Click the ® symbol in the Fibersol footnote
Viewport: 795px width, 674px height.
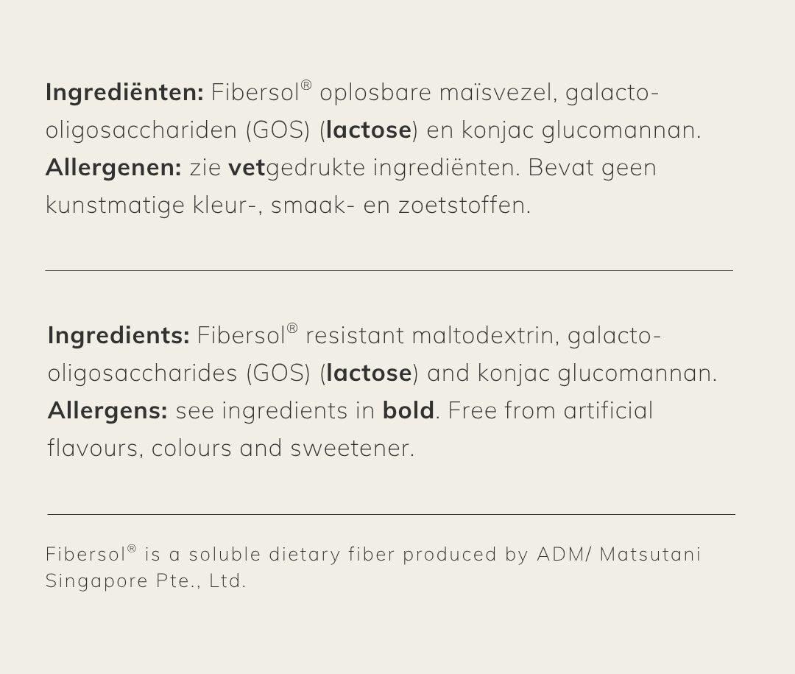[x=132, y=548]
